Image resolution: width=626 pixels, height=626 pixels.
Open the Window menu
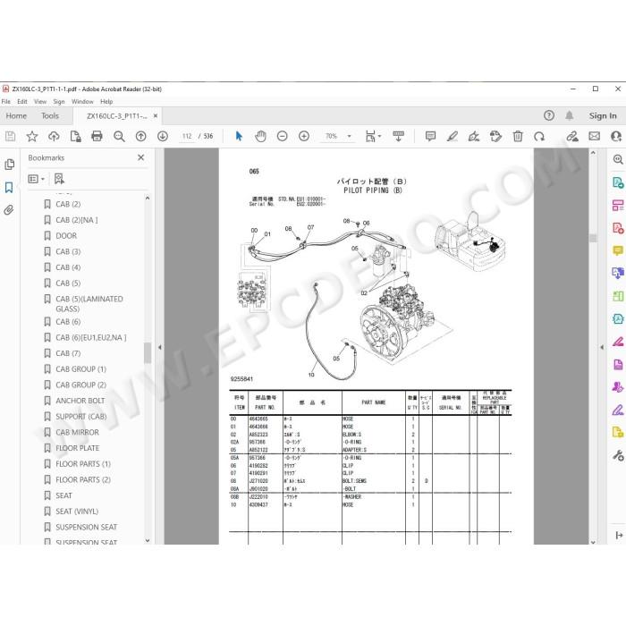coord(82,102)
